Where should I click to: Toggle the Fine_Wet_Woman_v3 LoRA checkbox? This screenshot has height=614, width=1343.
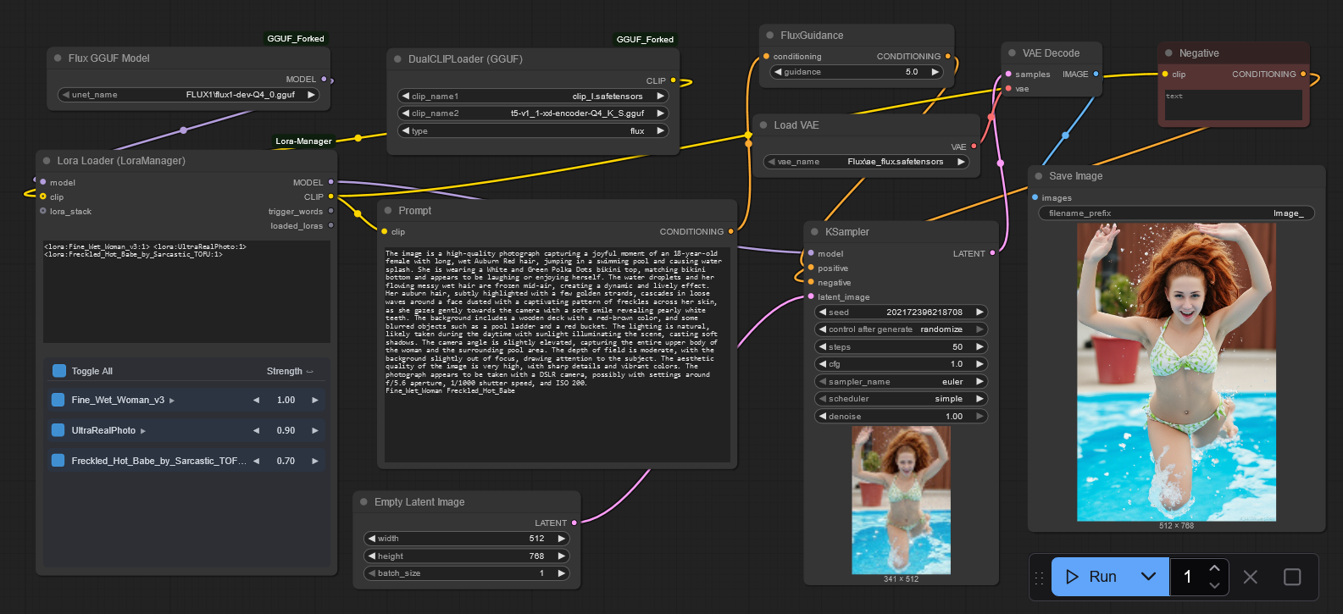[x=58, y=400]
